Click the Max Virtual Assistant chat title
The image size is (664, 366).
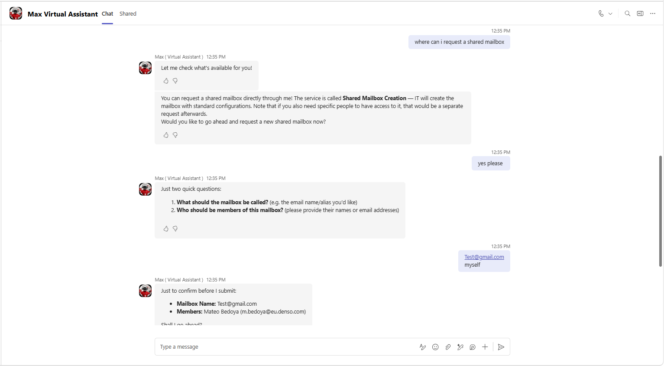(63, 14)
